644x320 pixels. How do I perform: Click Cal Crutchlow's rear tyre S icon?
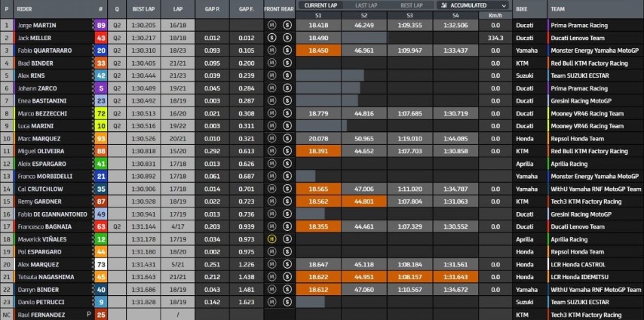287,189
